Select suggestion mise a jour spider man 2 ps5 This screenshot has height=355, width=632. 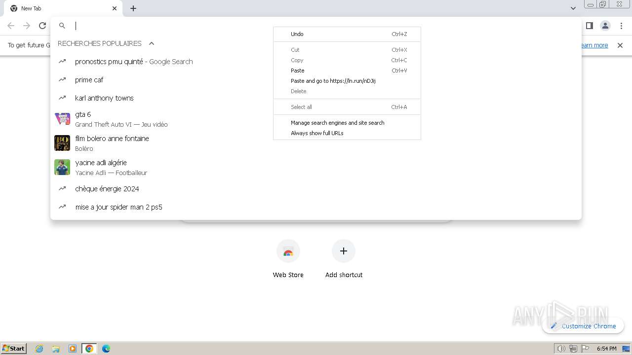(x=316, y=207)
